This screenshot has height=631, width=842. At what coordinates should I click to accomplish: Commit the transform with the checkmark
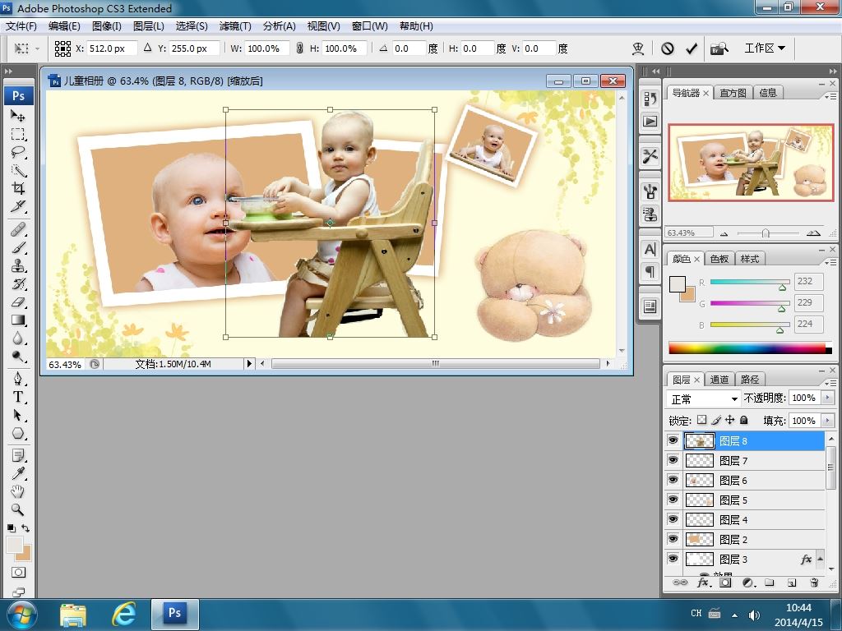(x=692, y=48)
